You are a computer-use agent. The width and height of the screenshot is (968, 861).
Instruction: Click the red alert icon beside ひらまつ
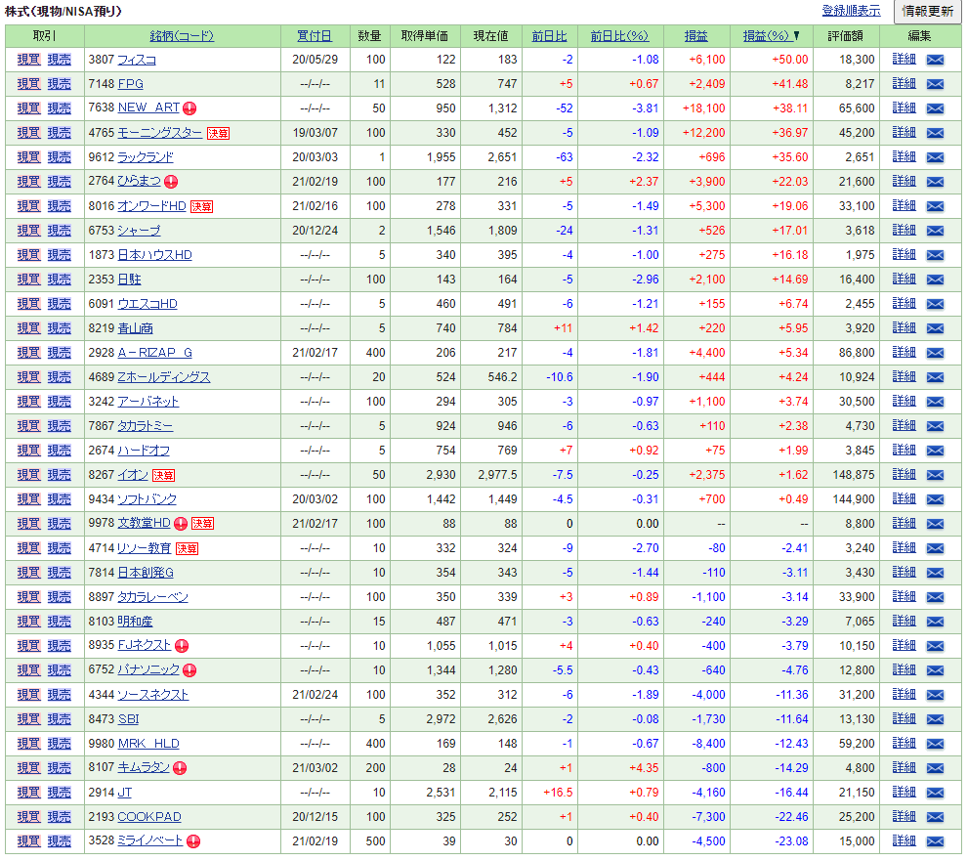[171, 182]
